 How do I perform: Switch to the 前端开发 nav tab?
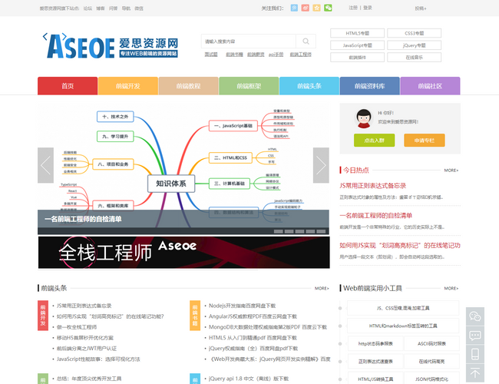pyautogui.click(x=128, y=86)
